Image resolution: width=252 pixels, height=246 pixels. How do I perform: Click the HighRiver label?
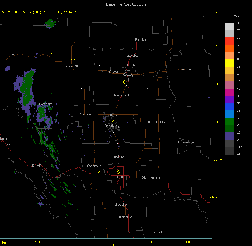point(126,217)
